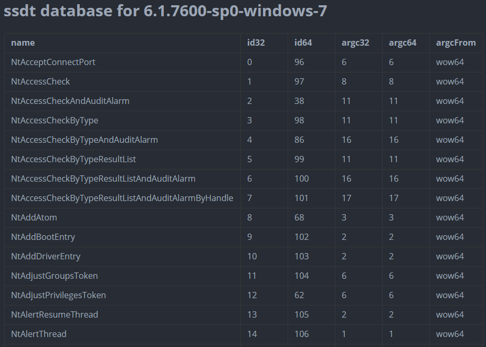Viewport: 486px width, 347px height.
Task: Click the id32 column header
Action: (256, 43)
